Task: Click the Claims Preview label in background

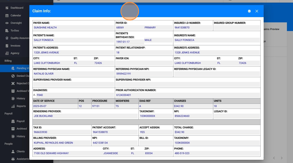Action: click(x=272, y=29)
